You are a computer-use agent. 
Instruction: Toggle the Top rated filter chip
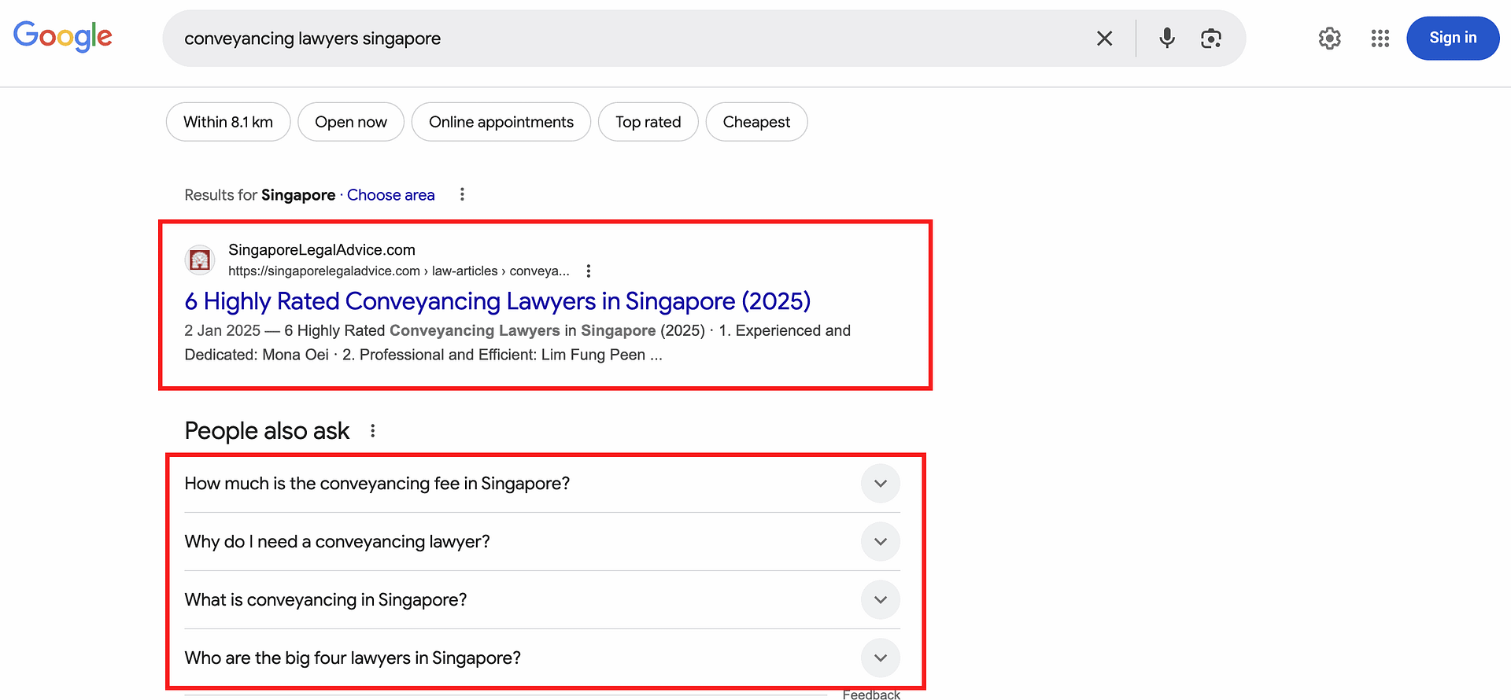648,122
